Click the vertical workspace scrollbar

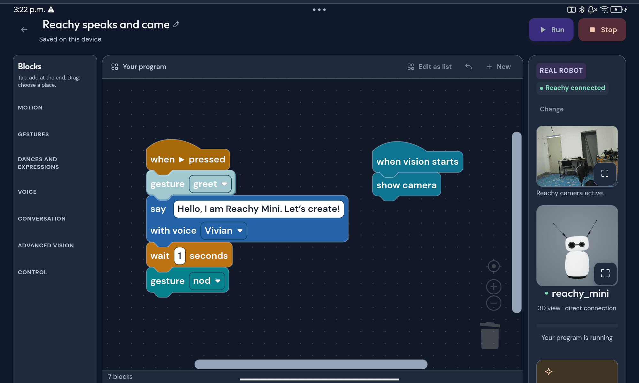point(517,222)
